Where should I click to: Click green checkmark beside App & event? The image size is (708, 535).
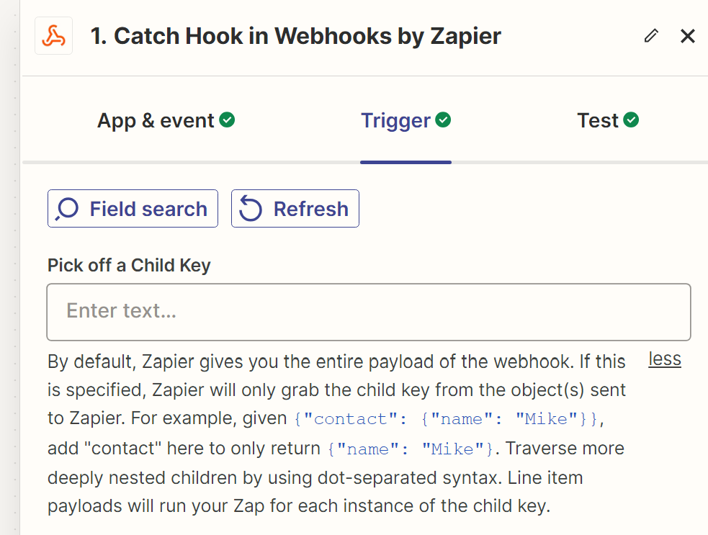pos(227,120)
